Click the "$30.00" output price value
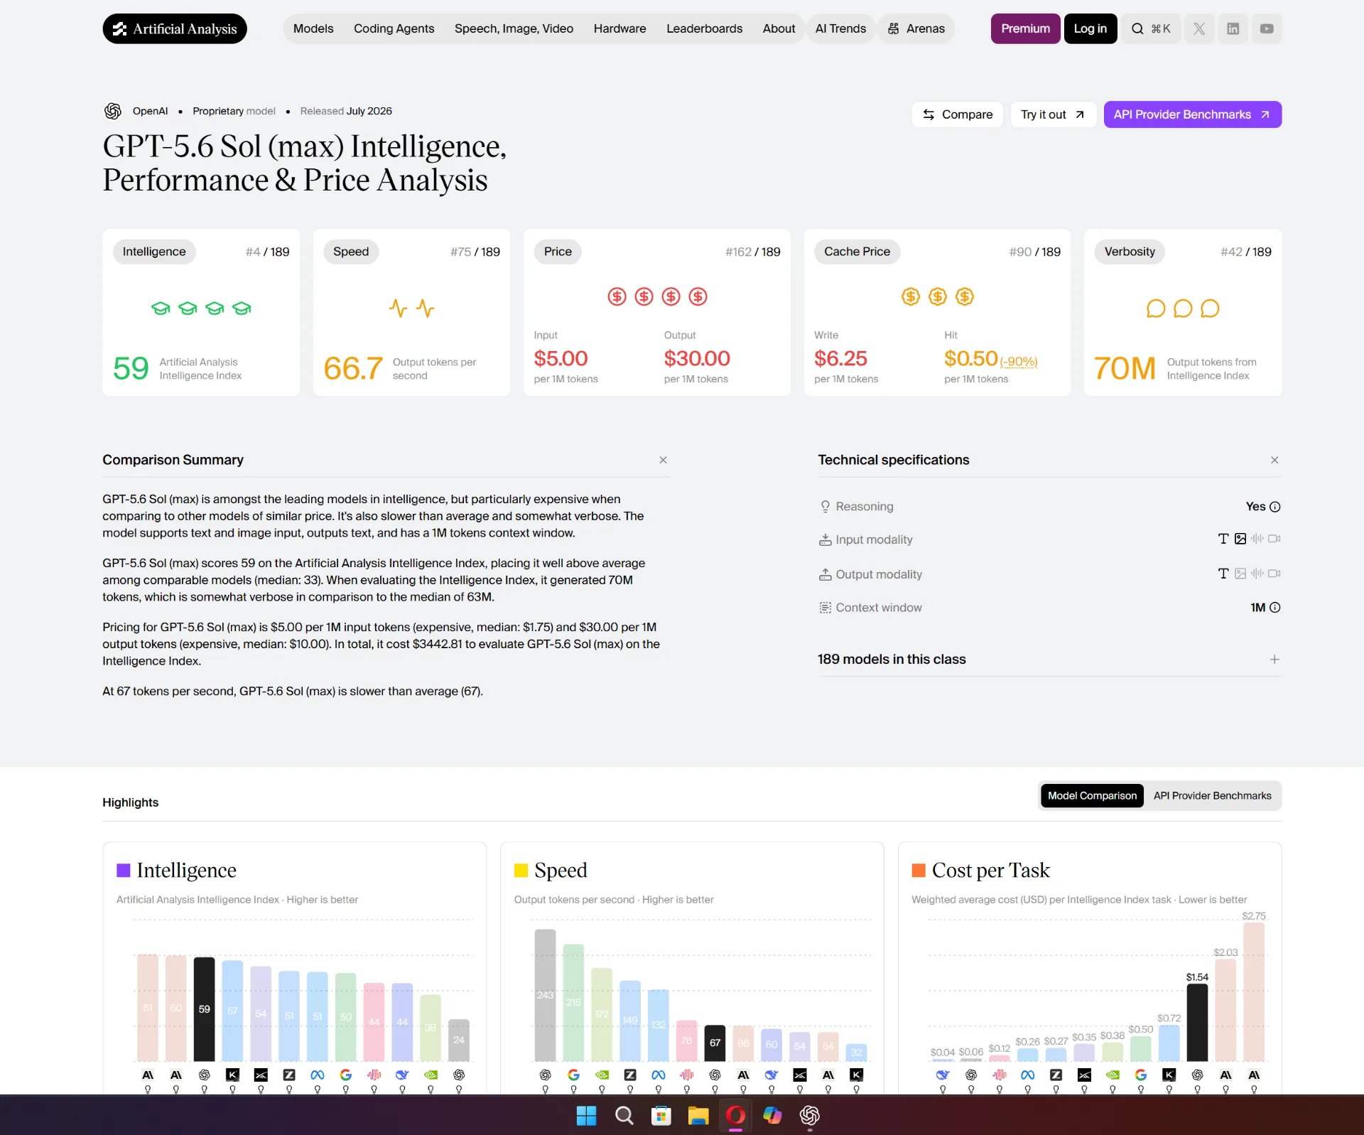 click(x=697, y=358)
